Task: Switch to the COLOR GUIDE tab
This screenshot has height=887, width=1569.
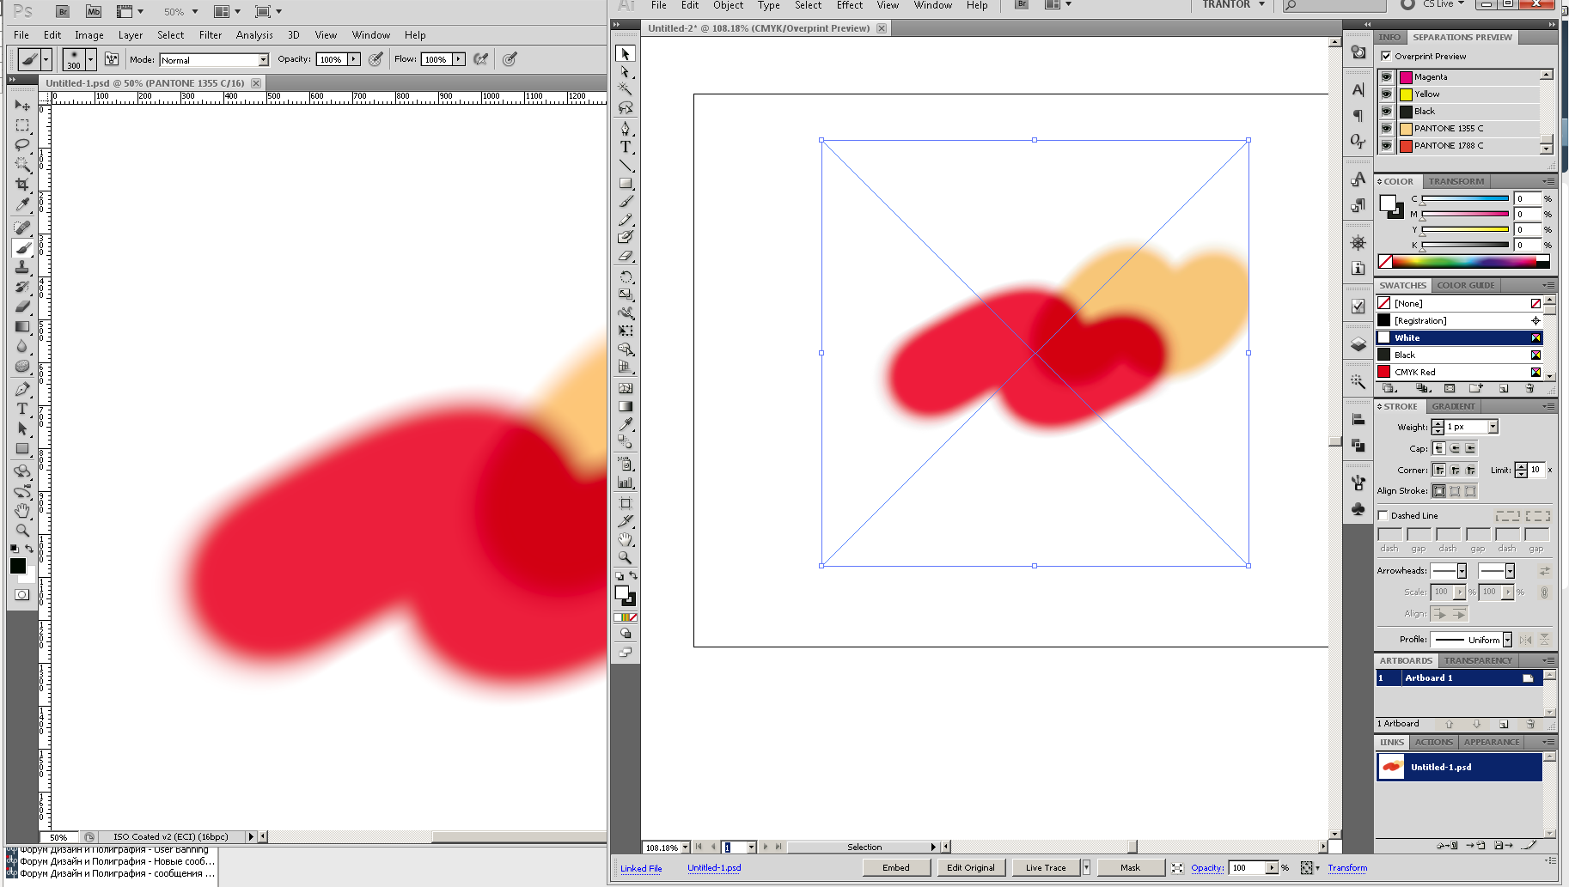Action: pos(1466,285)
